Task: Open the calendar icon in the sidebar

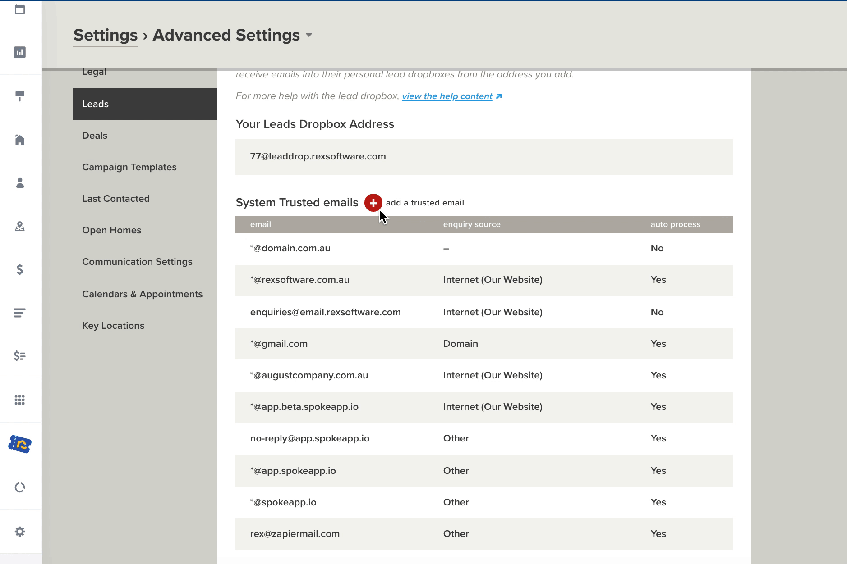Action: (20, 9)
